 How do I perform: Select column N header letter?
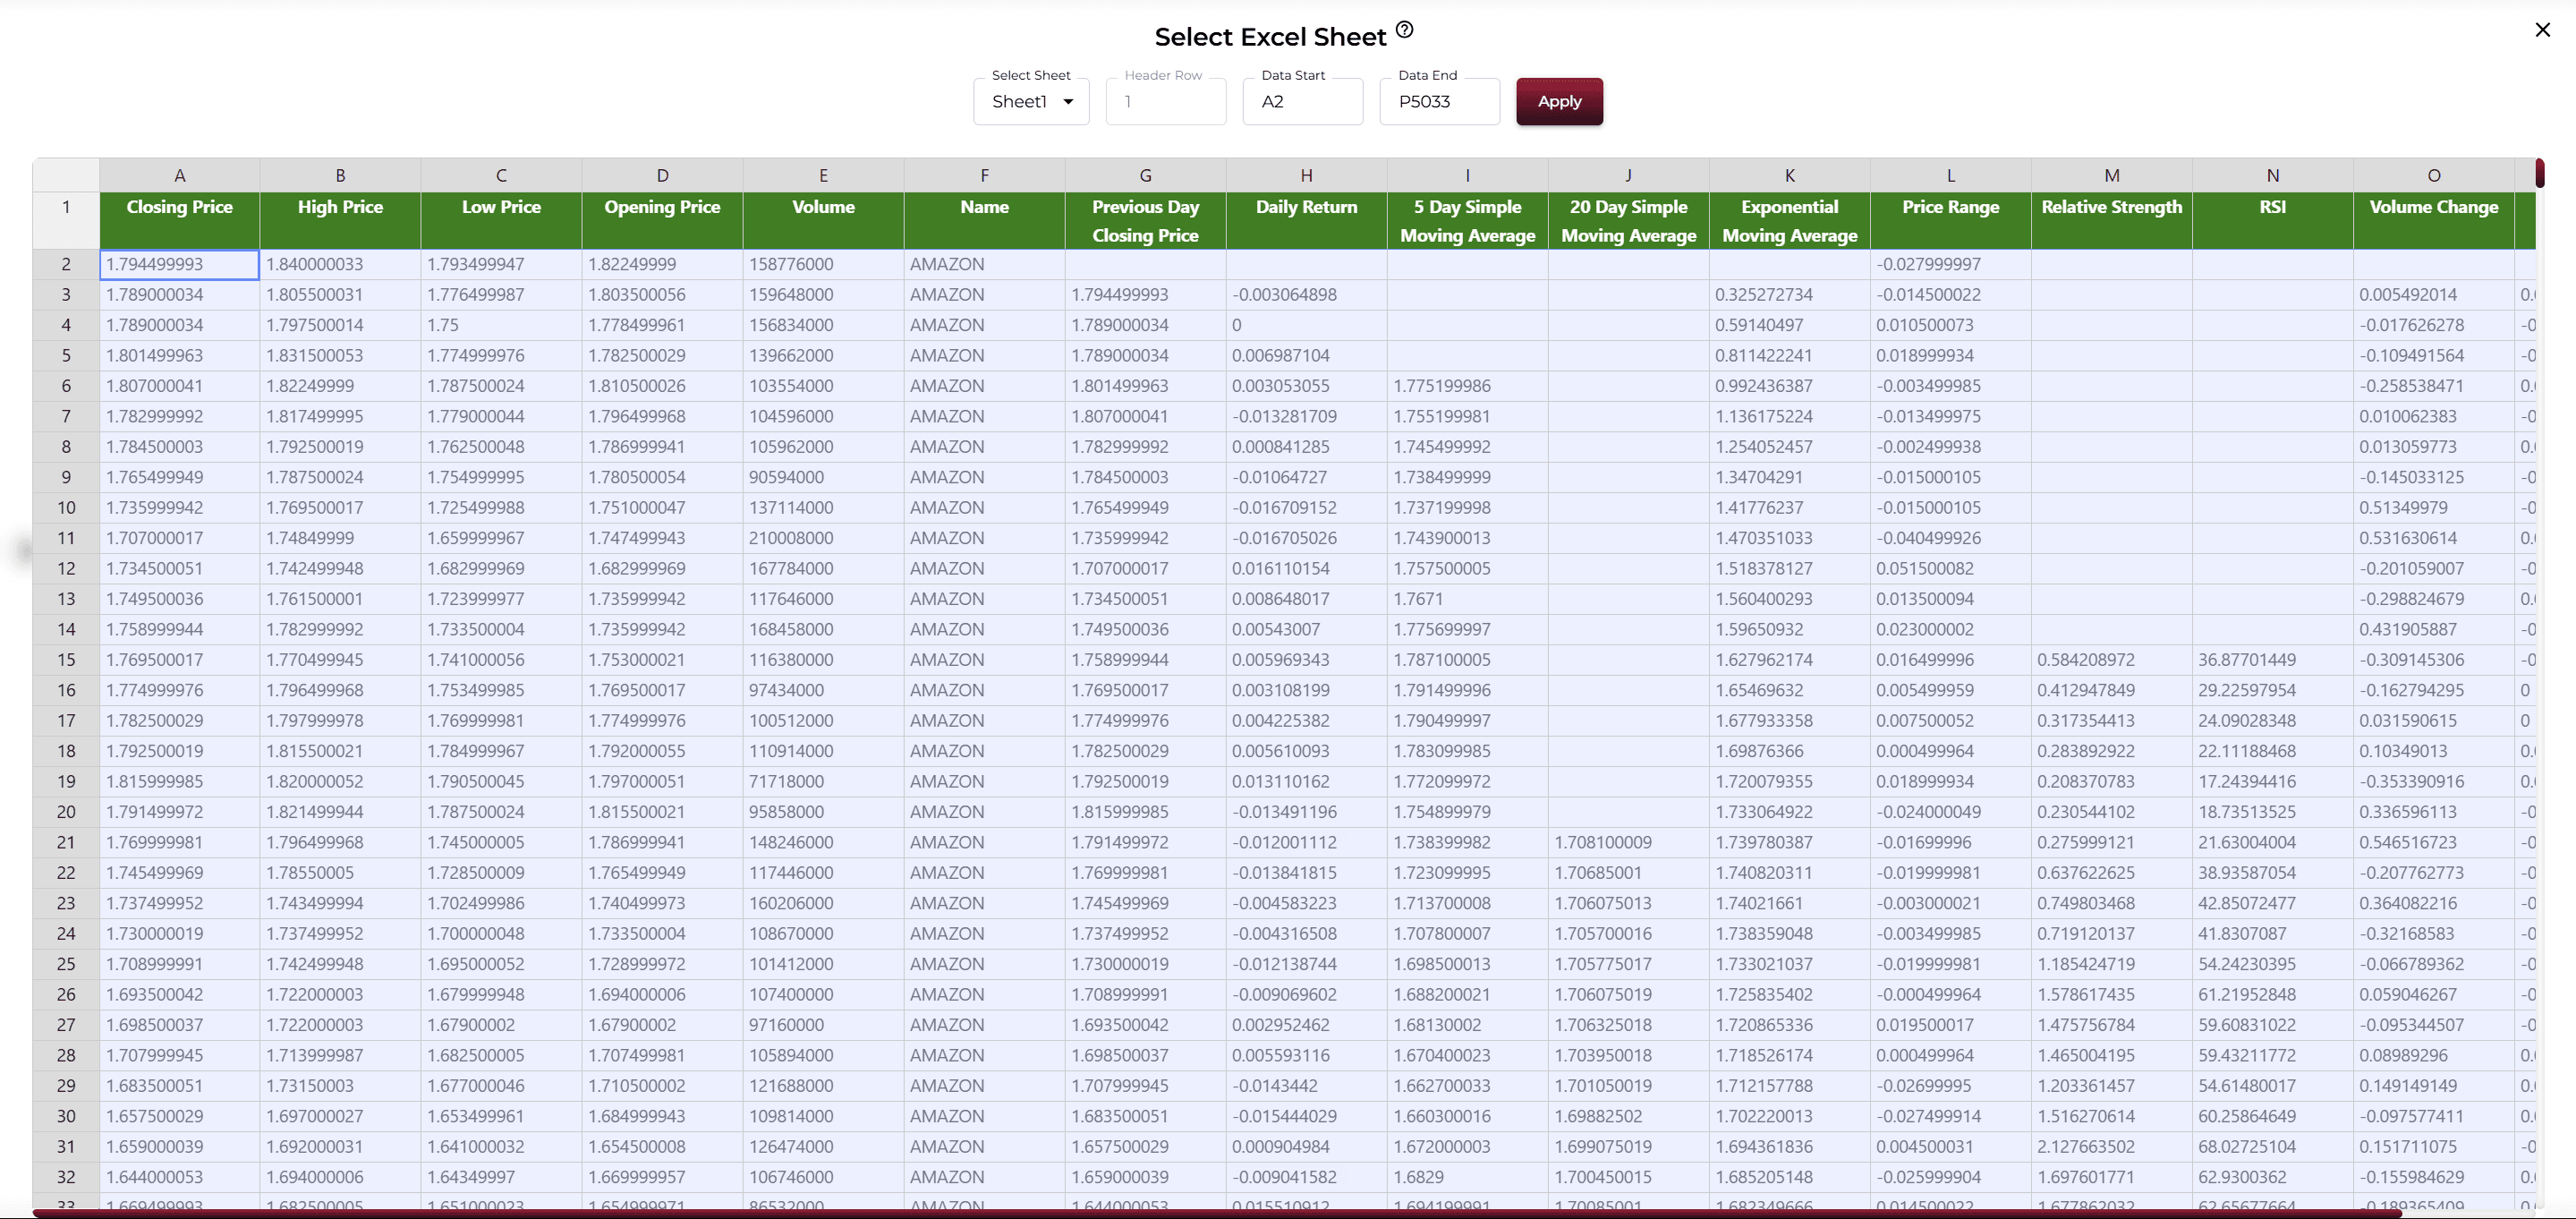[2273, 175]
